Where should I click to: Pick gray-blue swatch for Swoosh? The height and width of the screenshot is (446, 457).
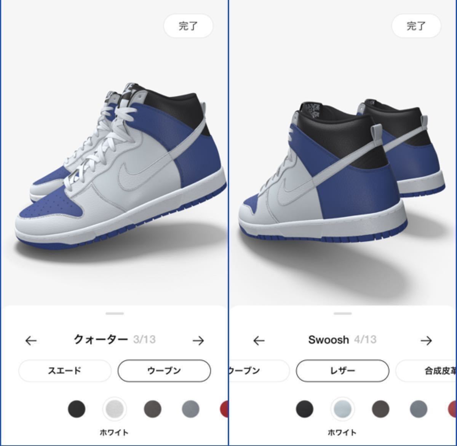(x=419, y=409)
